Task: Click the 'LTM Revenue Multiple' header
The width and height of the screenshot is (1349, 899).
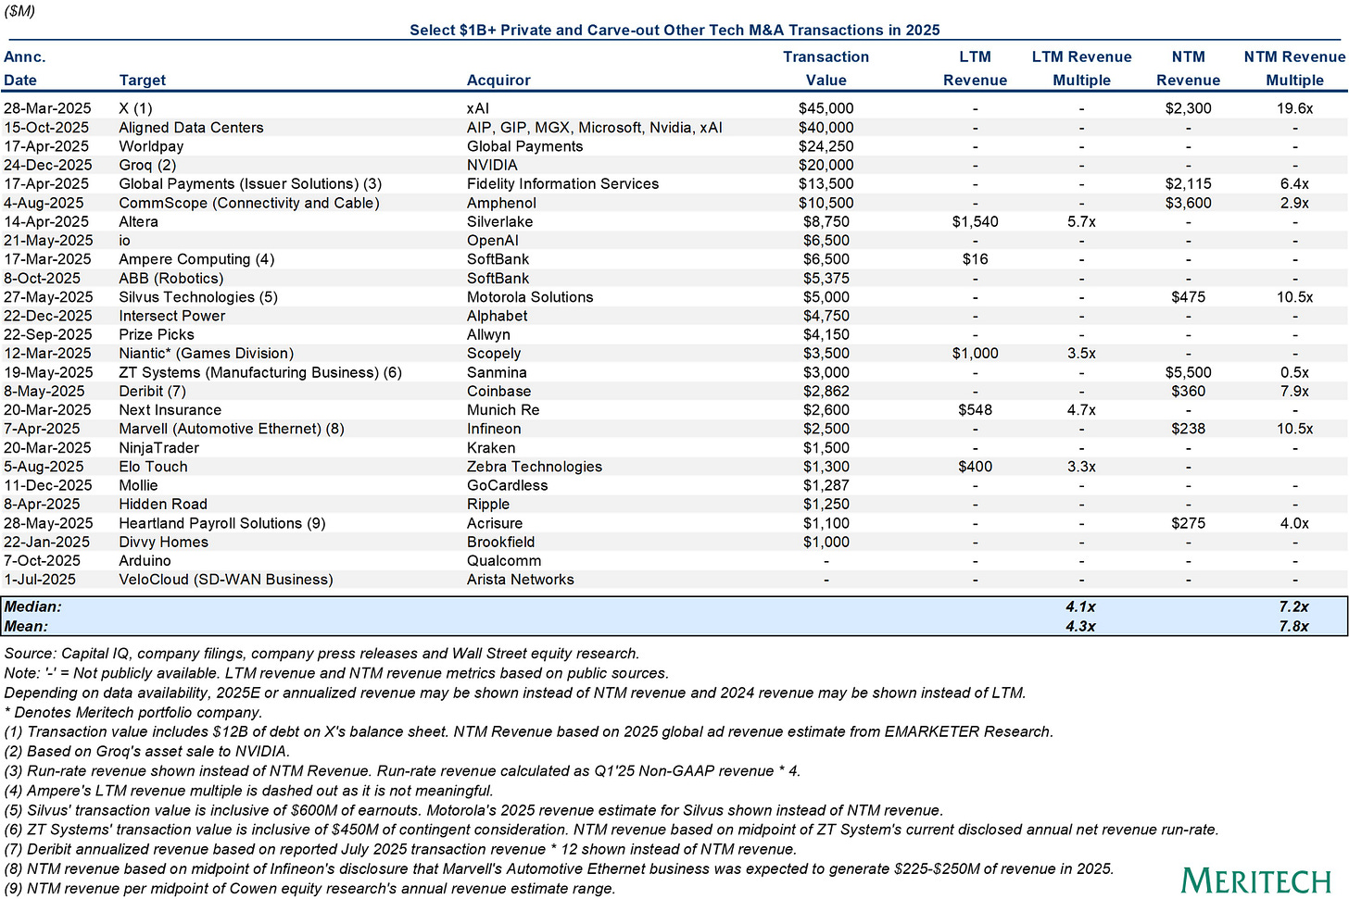Action: pos(1081,69)
